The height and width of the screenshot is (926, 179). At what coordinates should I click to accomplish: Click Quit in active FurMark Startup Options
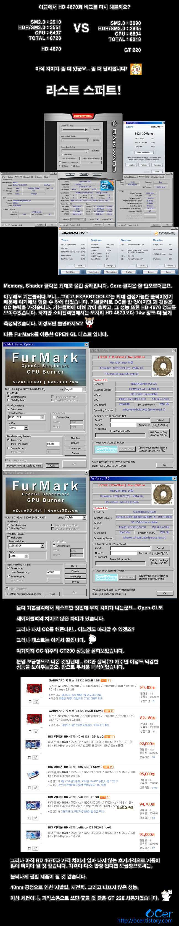(x=52, y=466)
